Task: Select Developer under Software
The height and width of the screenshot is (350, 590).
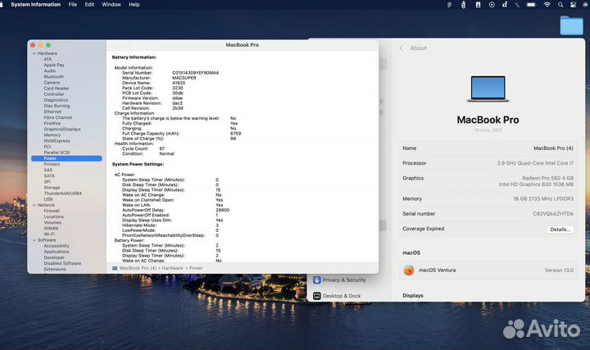Action: 54,257
